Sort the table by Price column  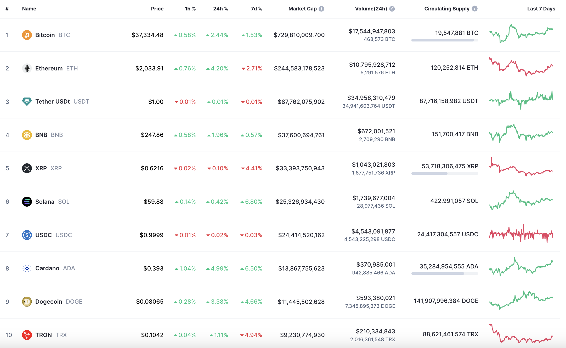[x=157, y=9]
